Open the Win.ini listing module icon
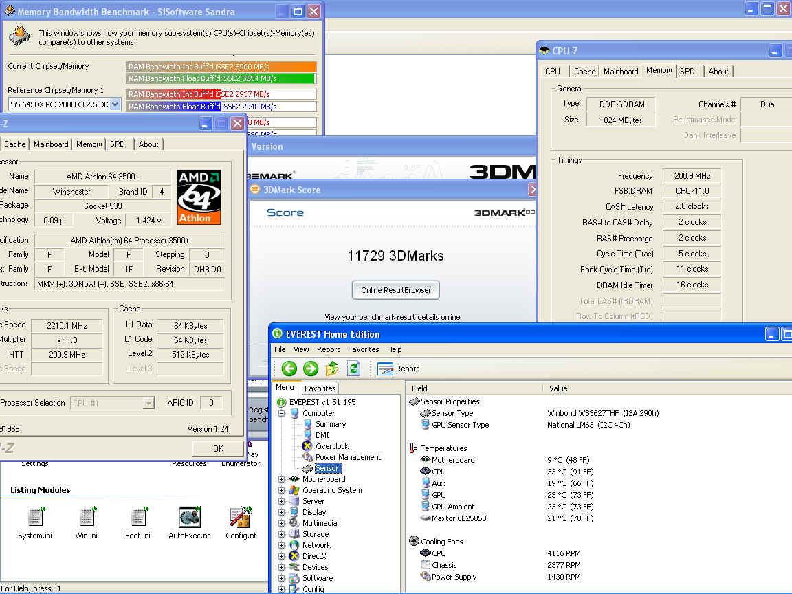This screenshot has height=594, width=792. pyautogui.click(x=87, y=517)
